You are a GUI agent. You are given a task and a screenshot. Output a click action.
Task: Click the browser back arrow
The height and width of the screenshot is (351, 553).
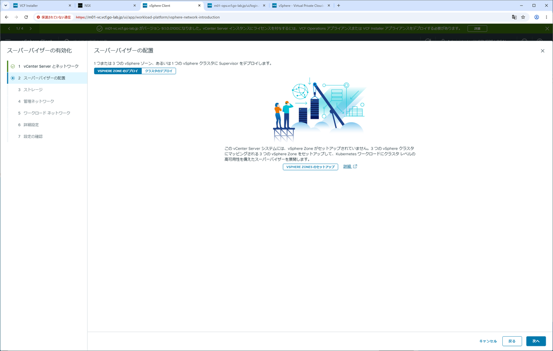(6, 17)
